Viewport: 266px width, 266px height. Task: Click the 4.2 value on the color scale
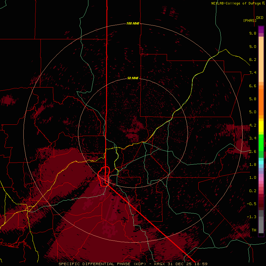(253, 125)
